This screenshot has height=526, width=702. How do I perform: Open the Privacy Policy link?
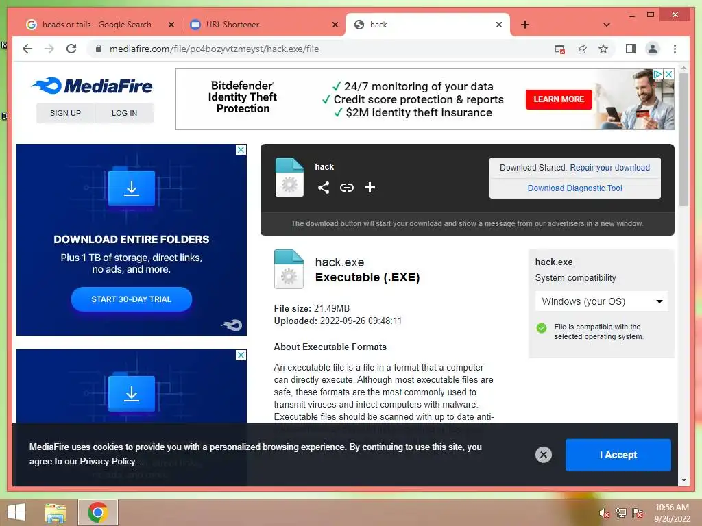pos(107,461)
